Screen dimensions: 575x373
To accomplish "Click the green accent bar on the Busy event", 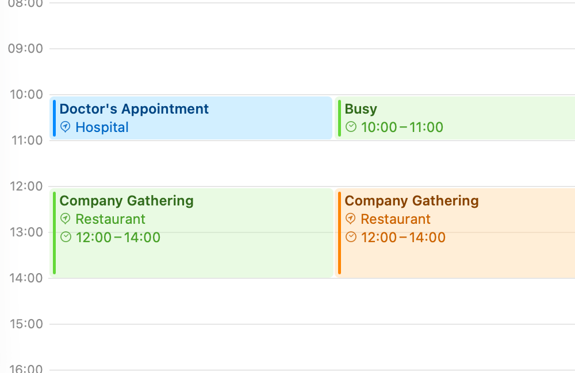I will tap(339, 118).
